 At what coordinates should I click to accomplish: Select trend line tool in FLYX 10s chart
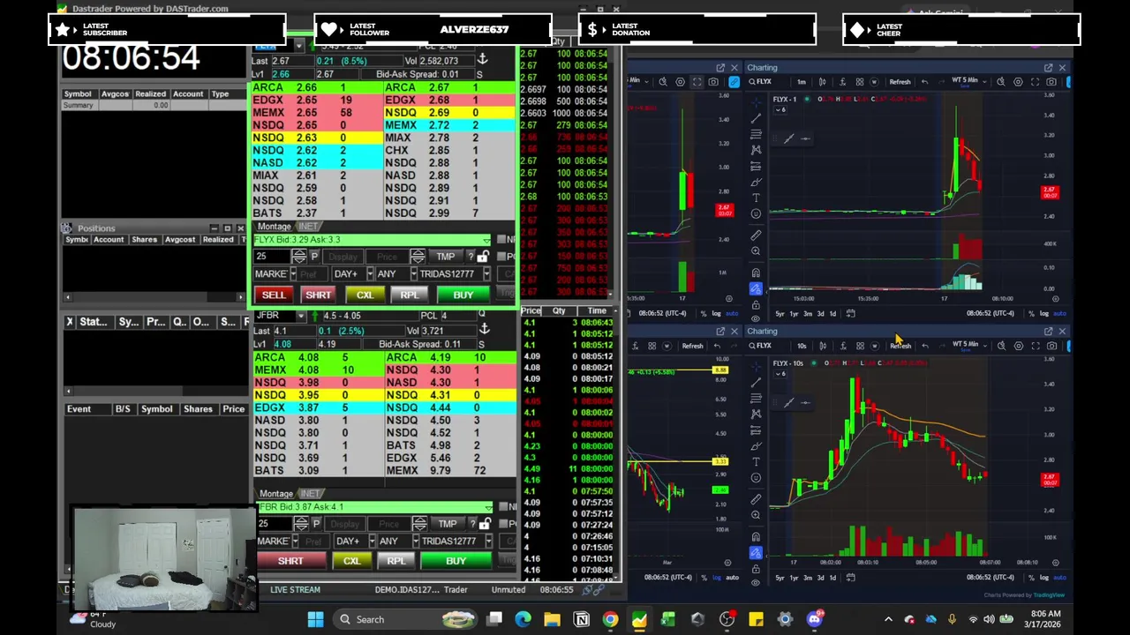(x=756, y=382)
